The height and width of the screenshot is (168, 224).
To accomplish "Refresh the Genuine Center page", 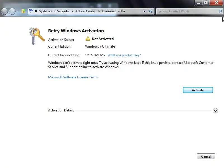I will pyautogui.click(x=151, y=11).
